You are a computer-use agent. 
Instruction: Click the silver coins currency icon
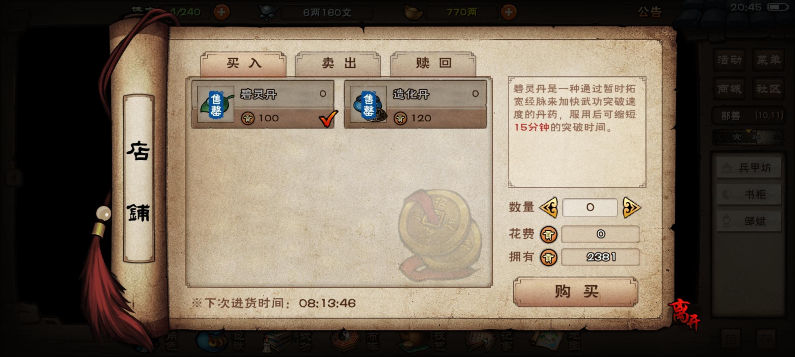268,13
